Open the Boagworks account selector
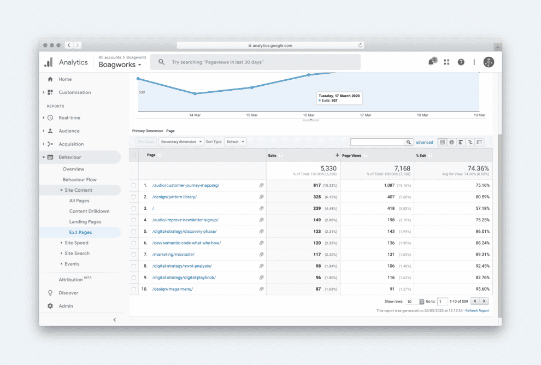The width and height of the screenshot is (541, 365). (120, 64)
